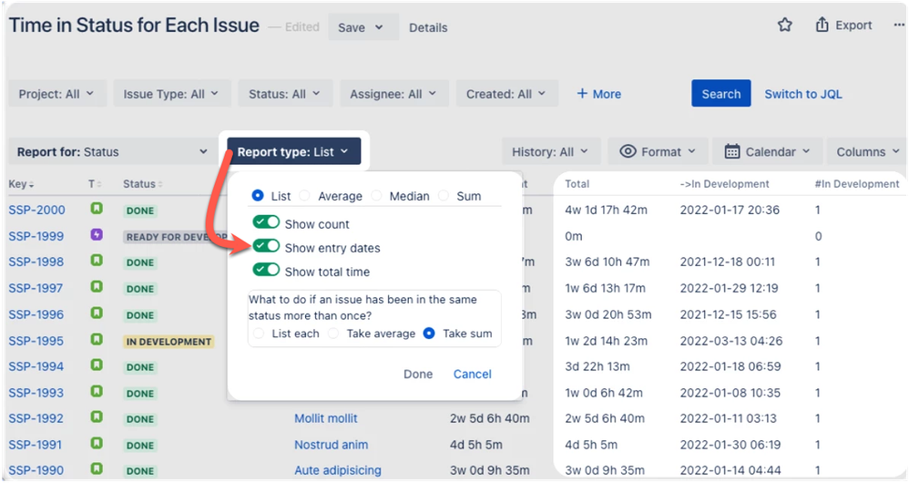Select the List report type radio

click(258, 195)
